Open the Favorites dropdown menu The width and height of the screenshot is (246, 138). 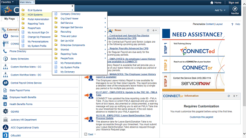[7, 2]
